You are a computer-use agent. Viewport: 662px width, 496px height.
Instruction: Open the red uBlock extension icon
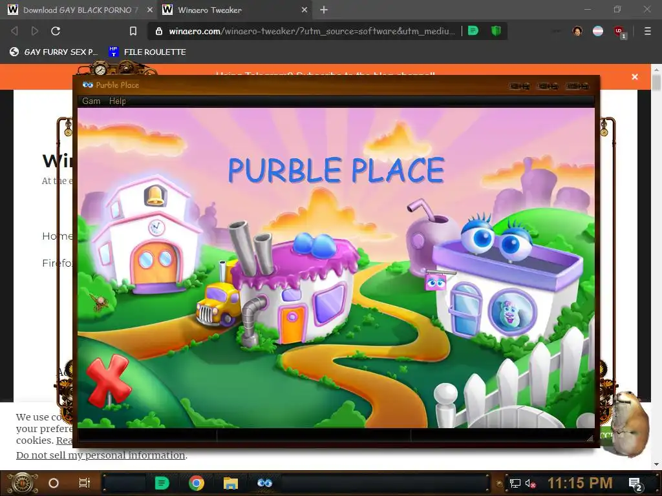pyautogui.click(x=619, y=32)
